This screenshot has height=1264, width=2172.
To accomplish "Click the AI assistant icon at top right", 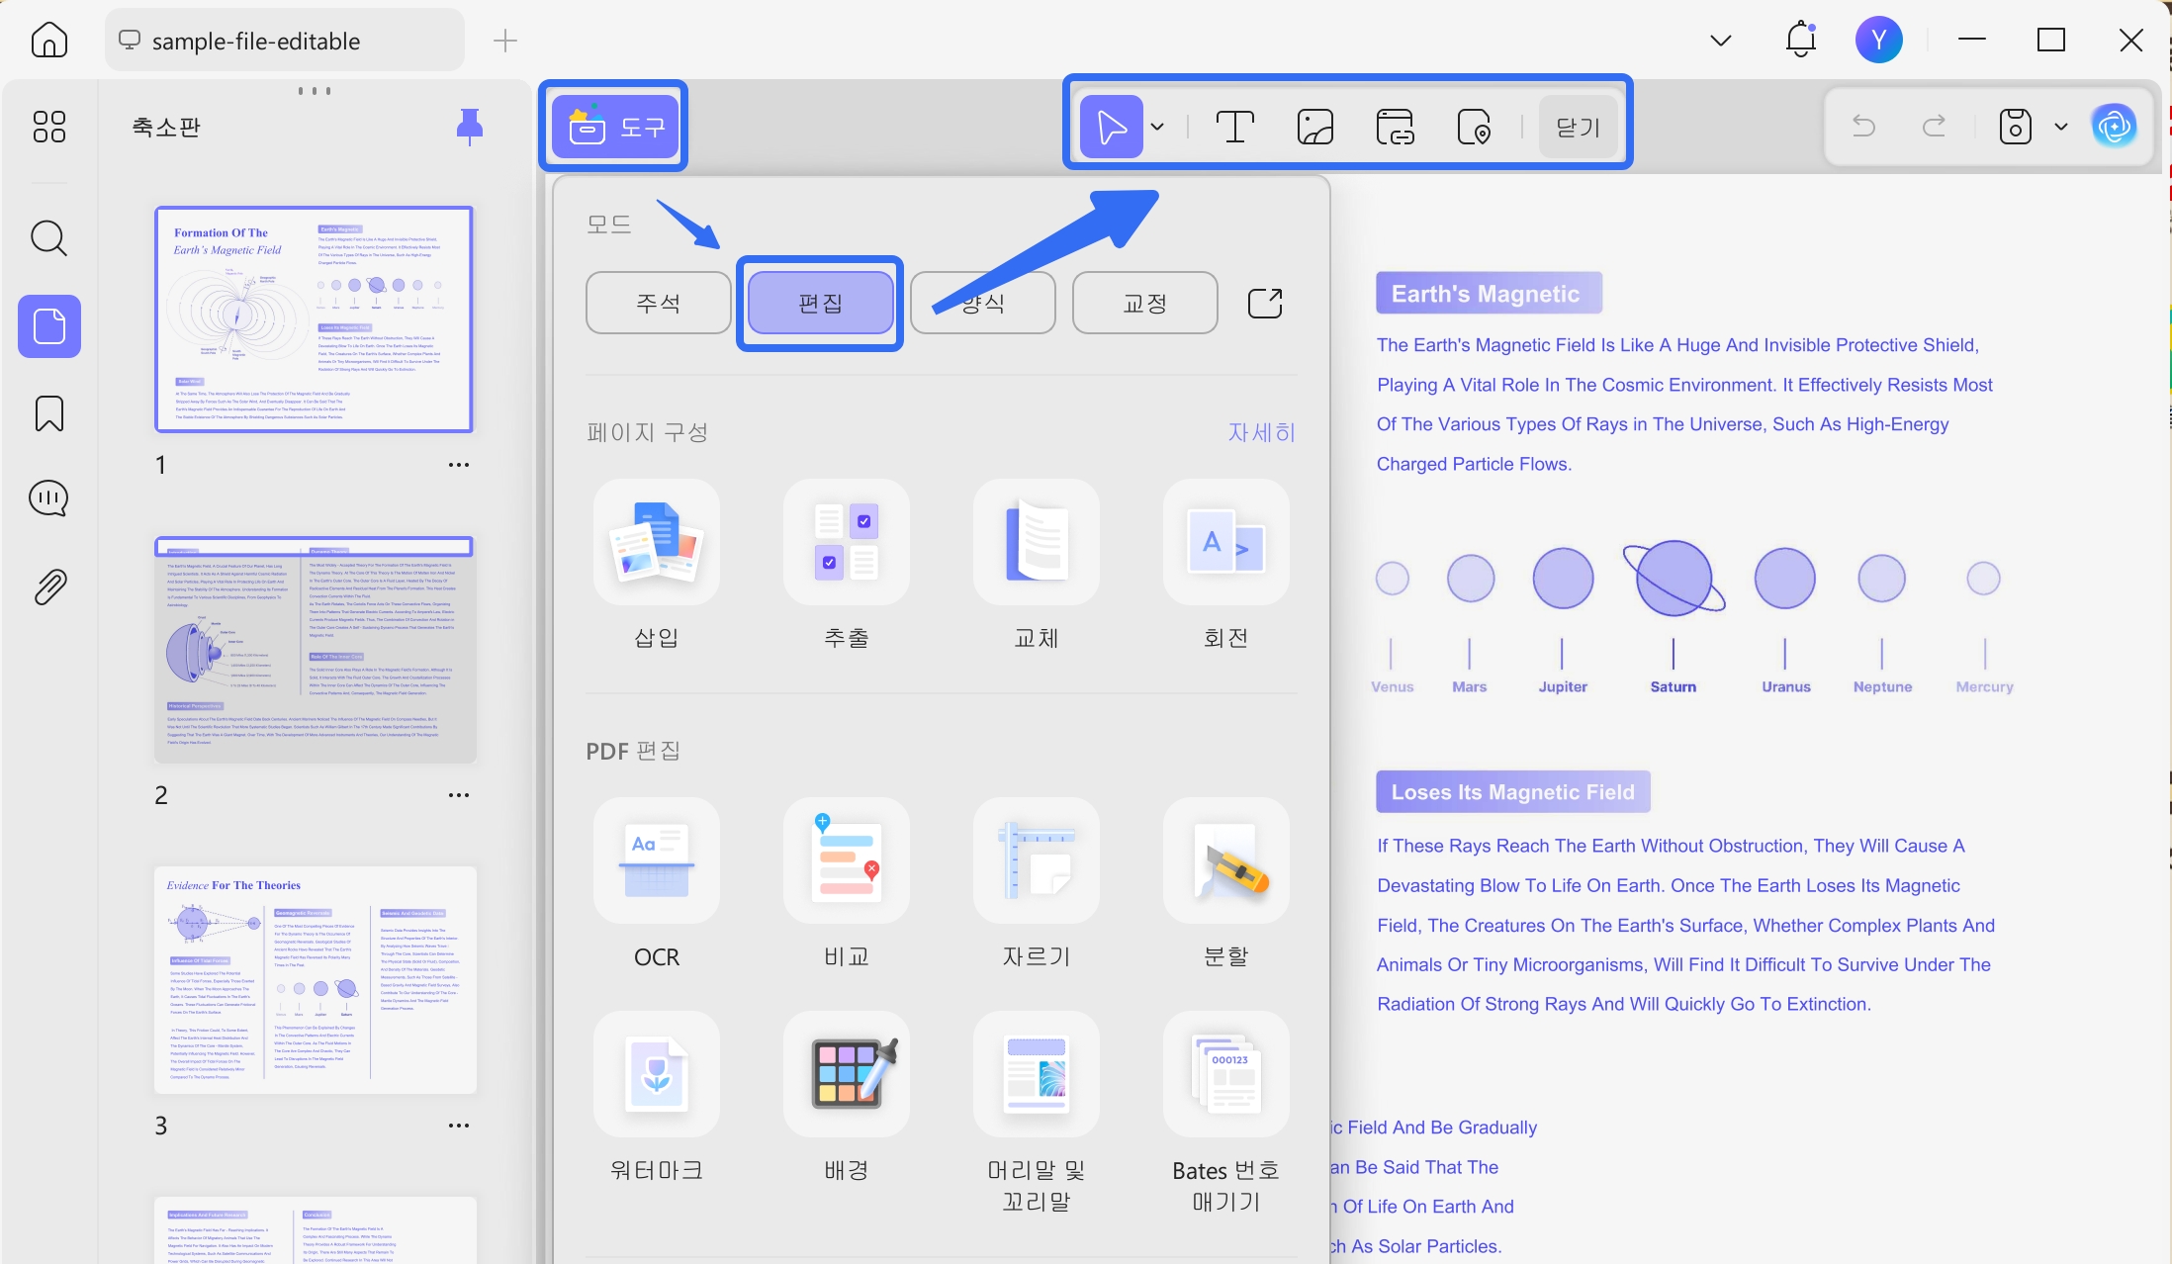I will coord(2116,126).
